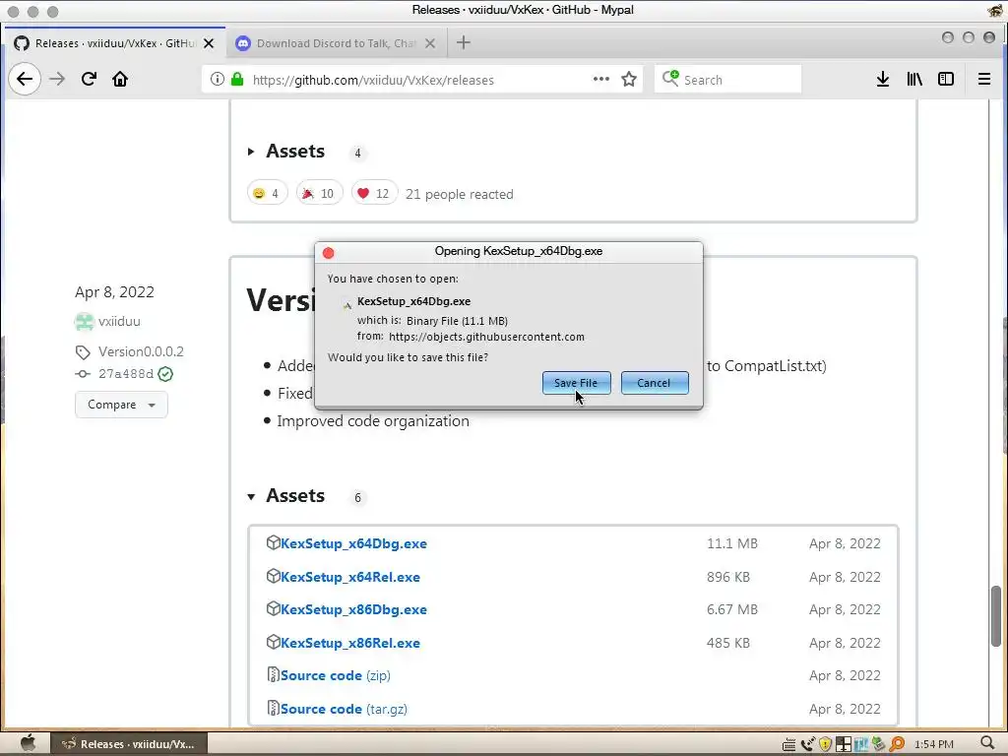Go to the browser home page
This screenshot has width=1008, height=756.
coord(120,79)
